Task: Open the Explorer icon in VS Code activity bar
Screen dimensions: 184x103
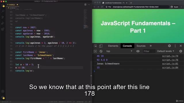Action: 3,5
